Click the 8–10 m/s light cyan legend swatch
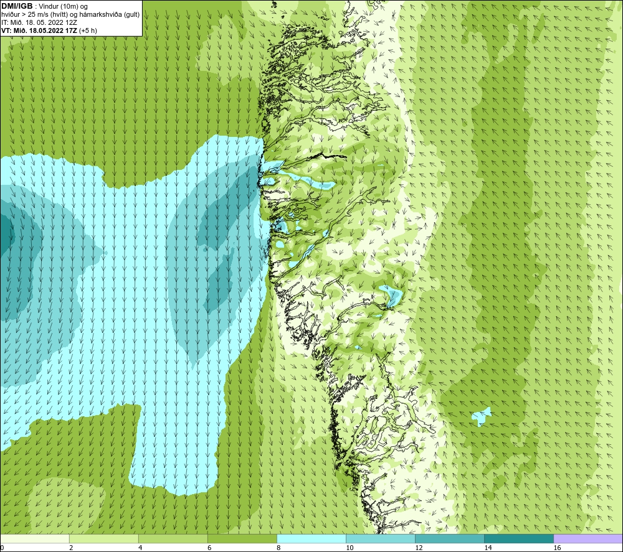The image size is (623, 552). tap(311, 538)
